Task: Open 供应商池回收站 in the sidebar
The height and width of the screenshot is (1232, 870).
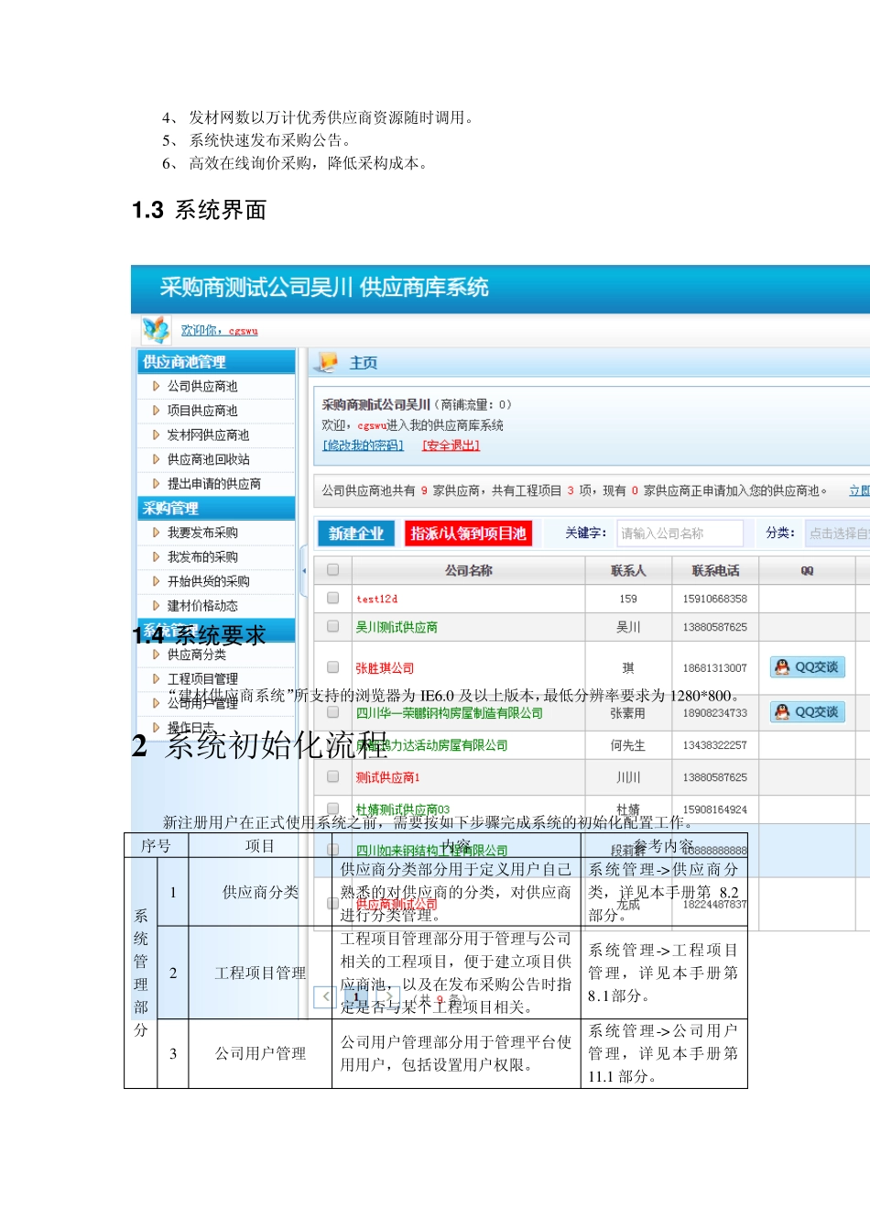Action: click(208, 459)
